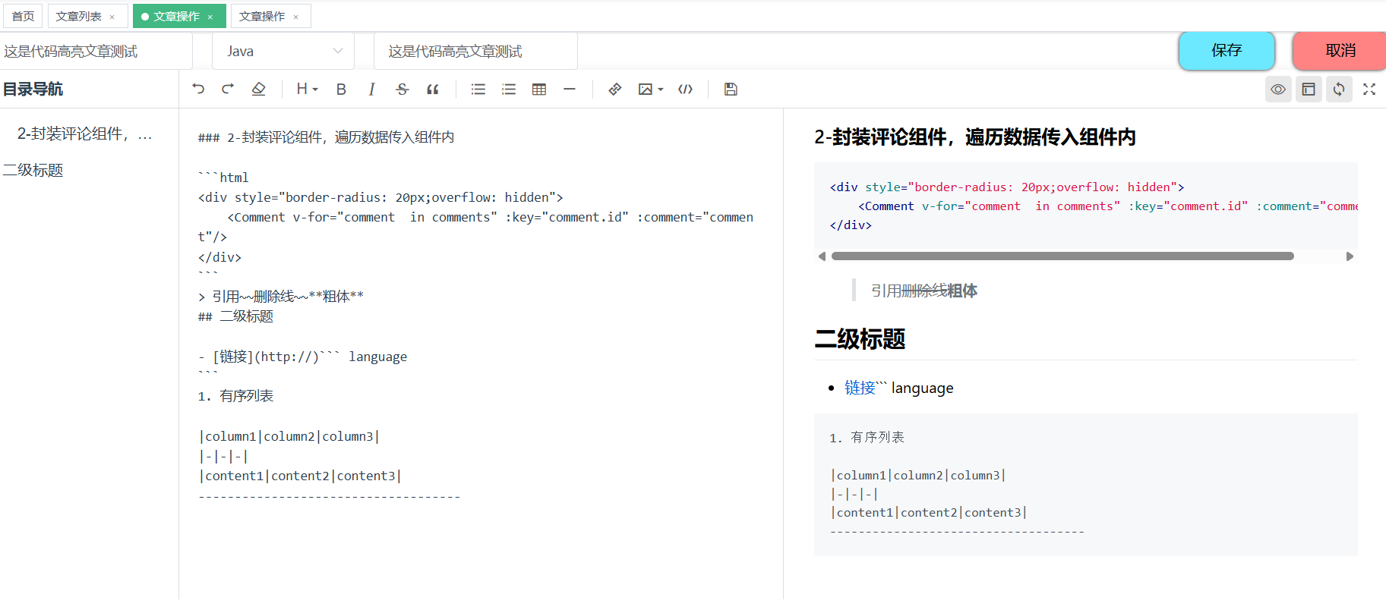The width and height of the screenshot is (1386, 616).
Task: Click the |content1|content2|content3| editor line
Action: [x=300, y=476]
